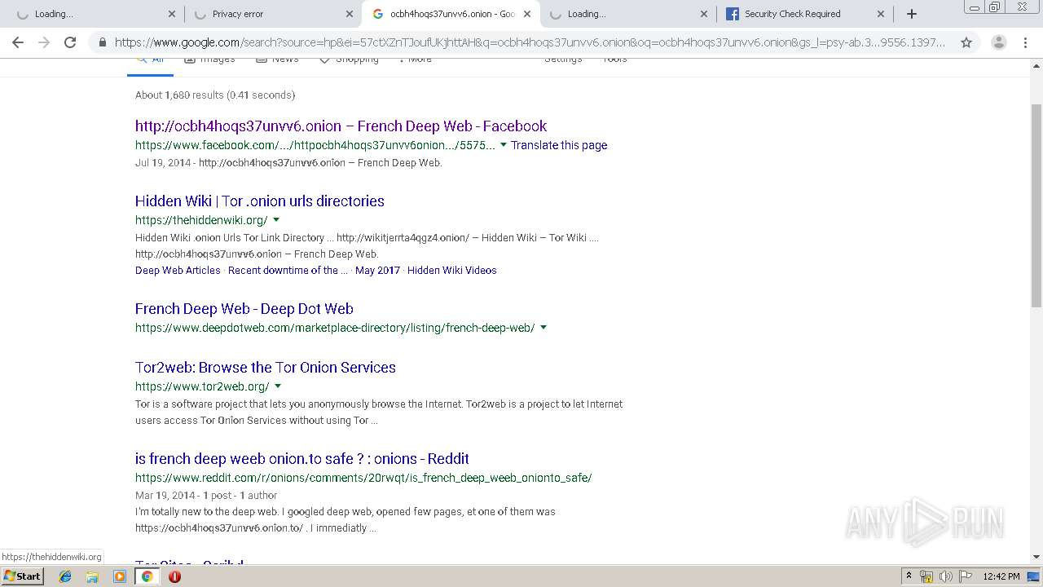Open a new browser tab
Screen dimensions: 1043x587
(912, 14)
